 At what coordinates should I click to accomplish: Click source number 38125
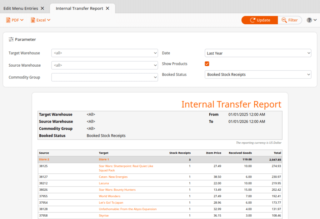(43, 166)
